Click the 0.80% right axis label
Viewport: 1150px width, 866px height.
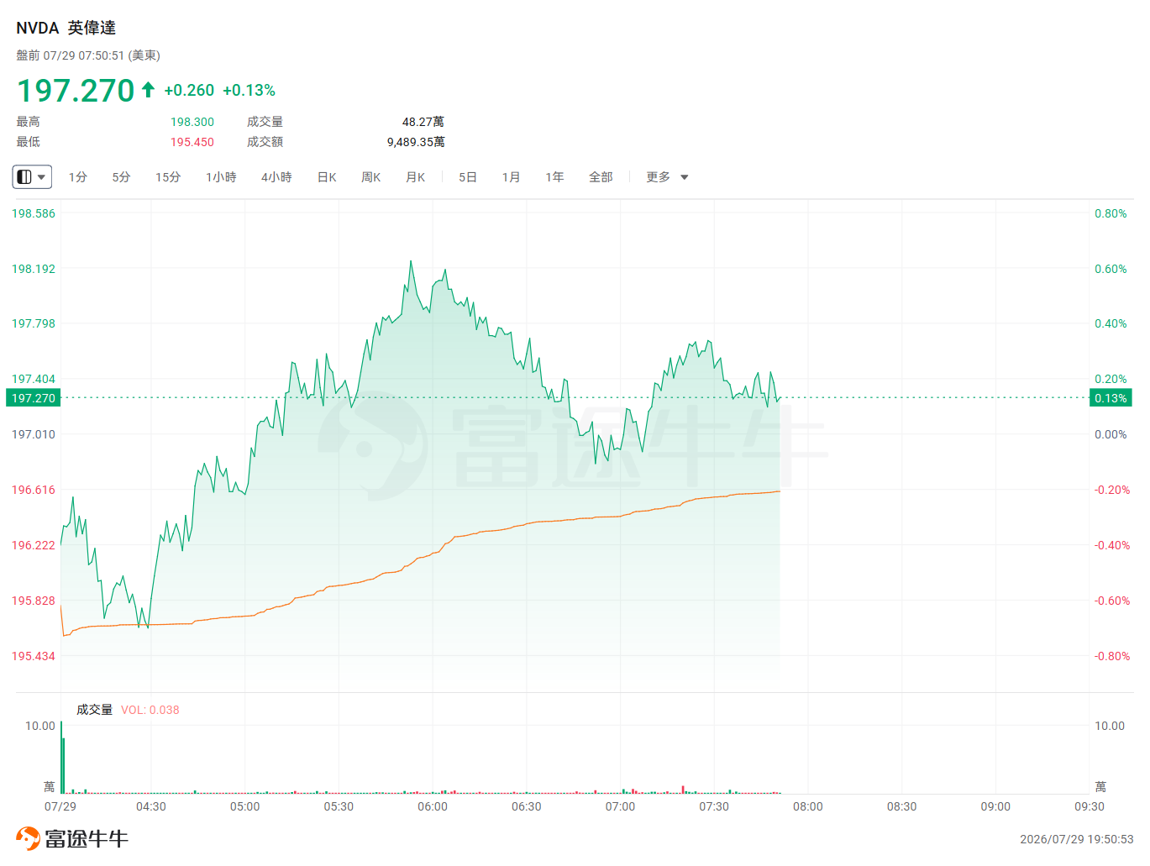(x=1111, y=213)
